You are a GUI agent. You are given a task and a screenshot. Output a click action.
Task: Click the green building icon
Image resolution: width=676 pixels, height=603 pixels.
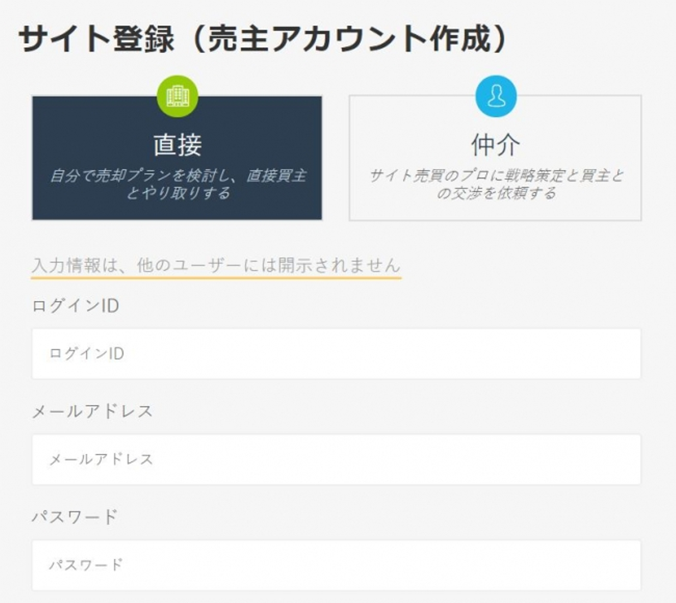pyautogui.click(x=177, y=96)
